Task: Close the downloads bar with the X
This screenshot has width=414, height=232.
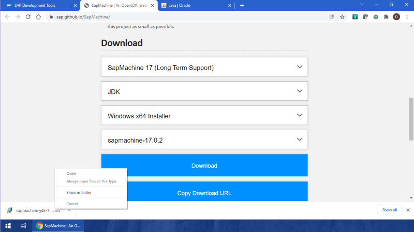Action: [408, 210]
